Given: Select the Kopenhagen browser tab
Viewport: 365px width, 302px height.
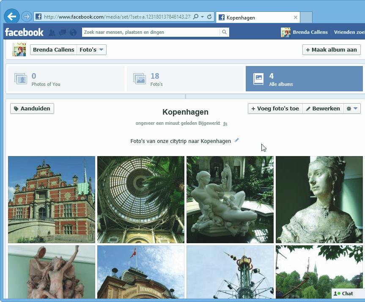Looking at the screenshot, I should pyautogui.click(x=258, y=17).
